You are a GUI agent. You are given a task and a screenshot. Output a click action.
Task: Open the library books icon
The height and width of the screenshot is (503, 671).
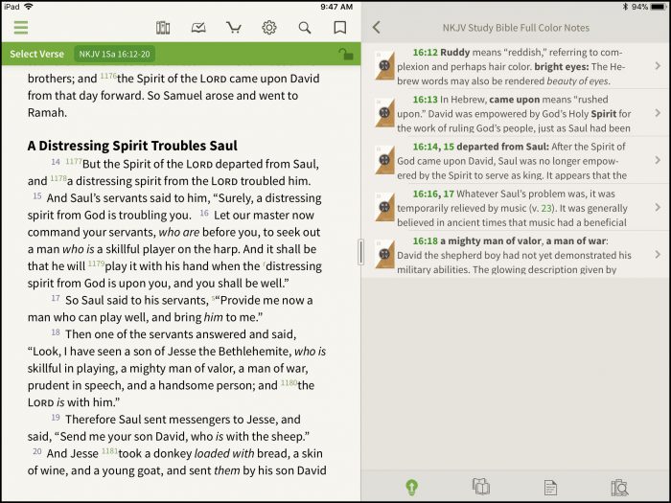coord(163,28)
